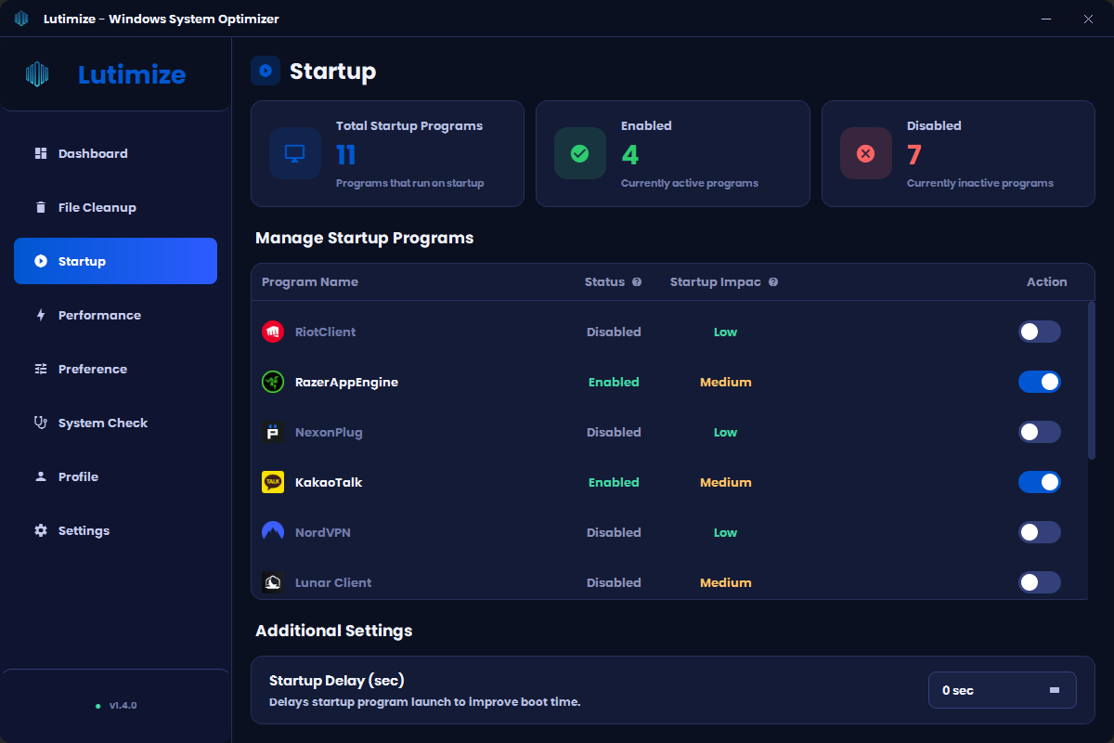Click RazerAppEngine's Medium impact value
1114x743 pixels.
[726, 382]
